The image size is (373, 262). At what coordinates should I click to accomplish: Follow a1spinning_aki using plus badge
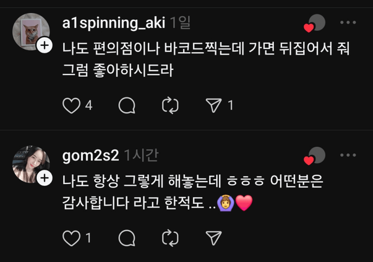pos(44,46)
